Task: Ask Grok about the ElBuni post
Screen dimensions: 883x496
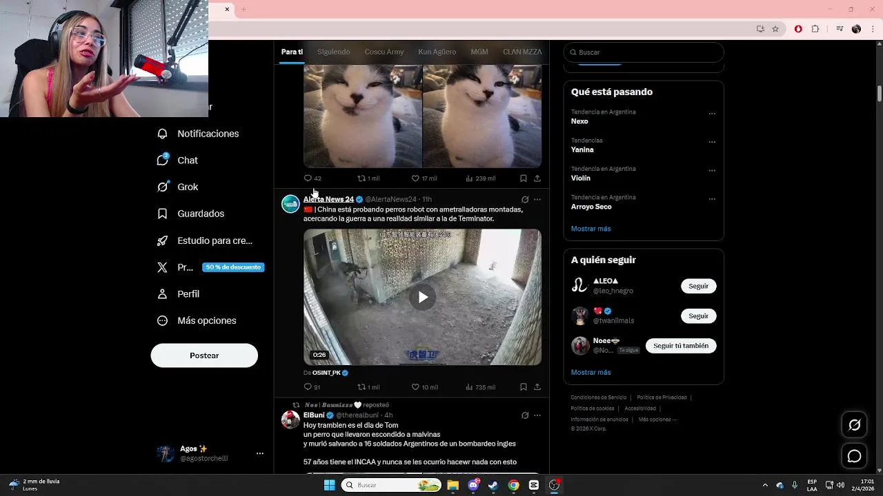Action: tap(525, 415)
